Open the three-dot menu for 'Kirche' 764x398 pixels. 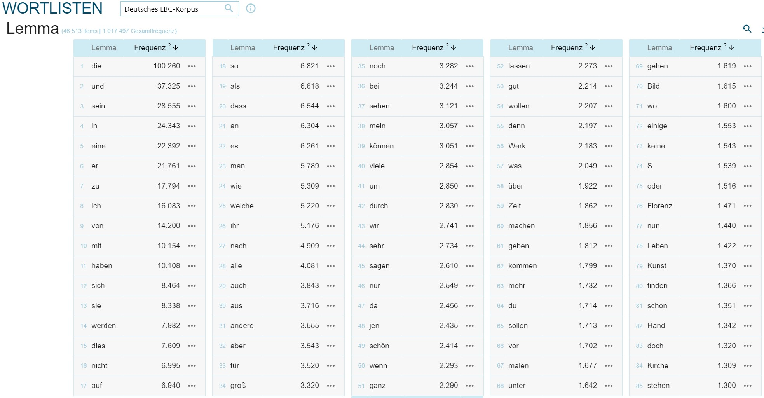pyautogui.click(x=748, y=366)
